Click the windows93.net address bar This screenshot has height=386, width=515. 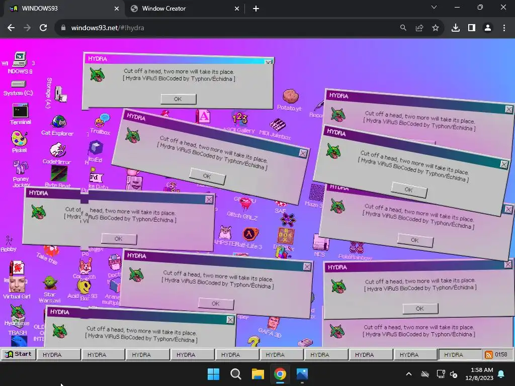(x=227, y=28)
